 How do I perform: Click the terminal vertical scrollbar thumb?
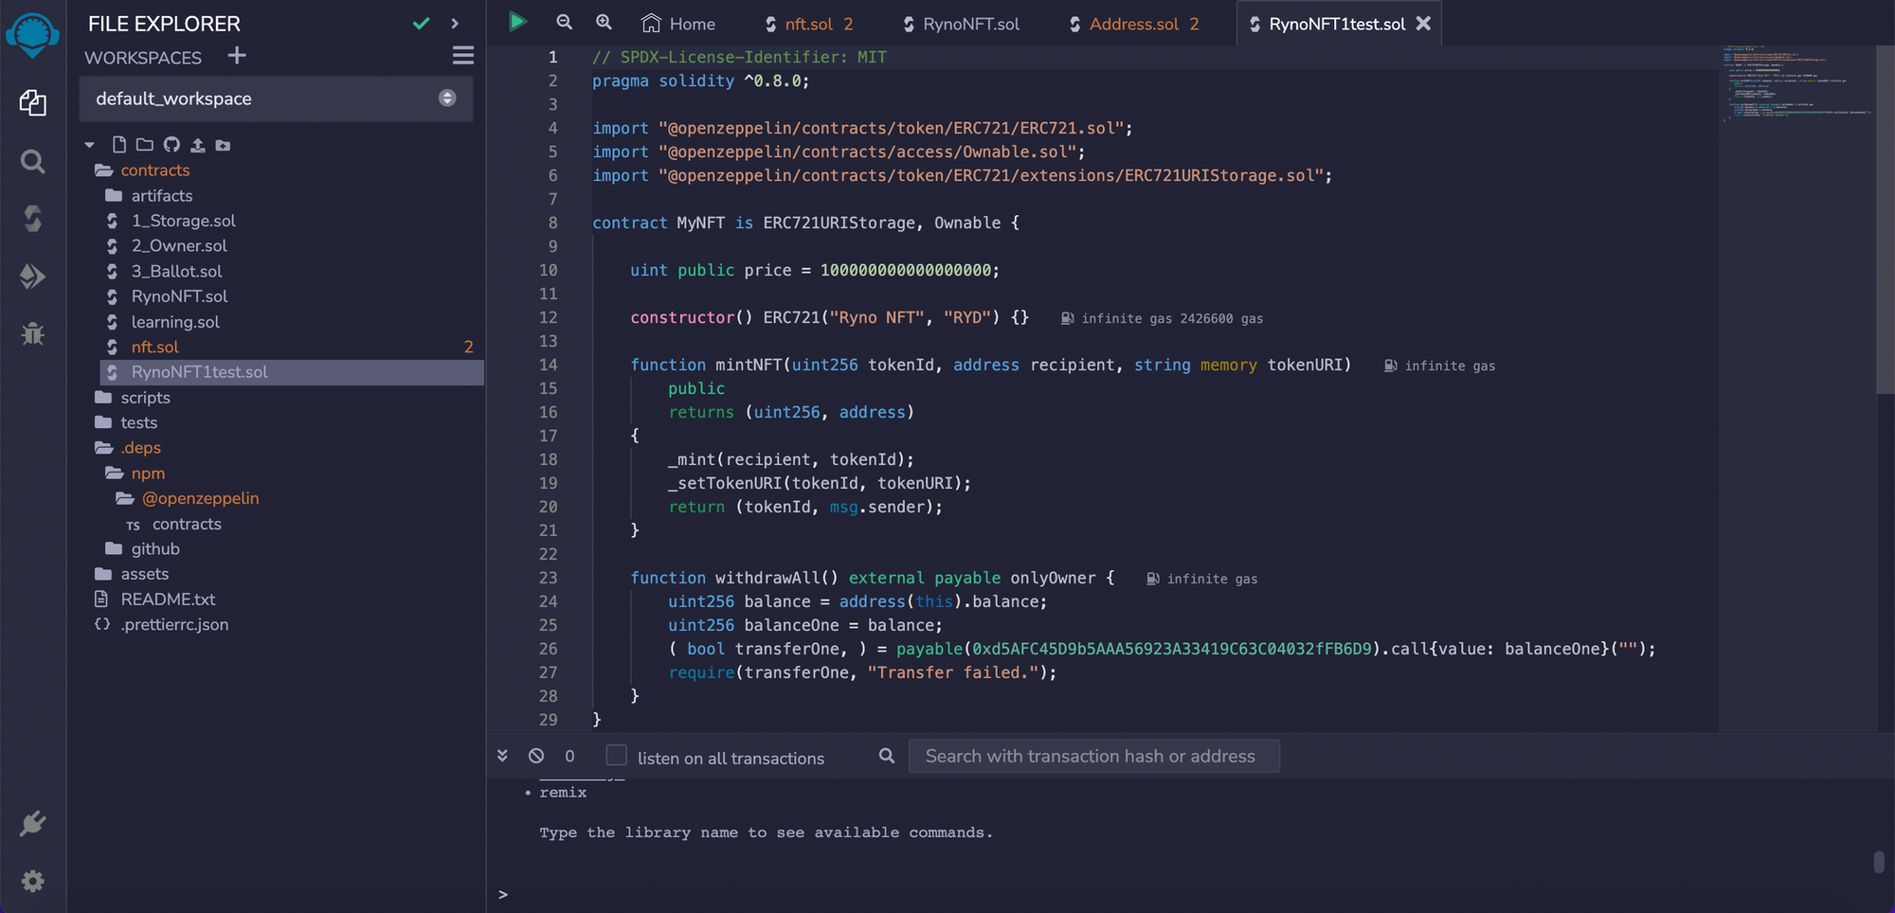click(x=1879, y=863)
